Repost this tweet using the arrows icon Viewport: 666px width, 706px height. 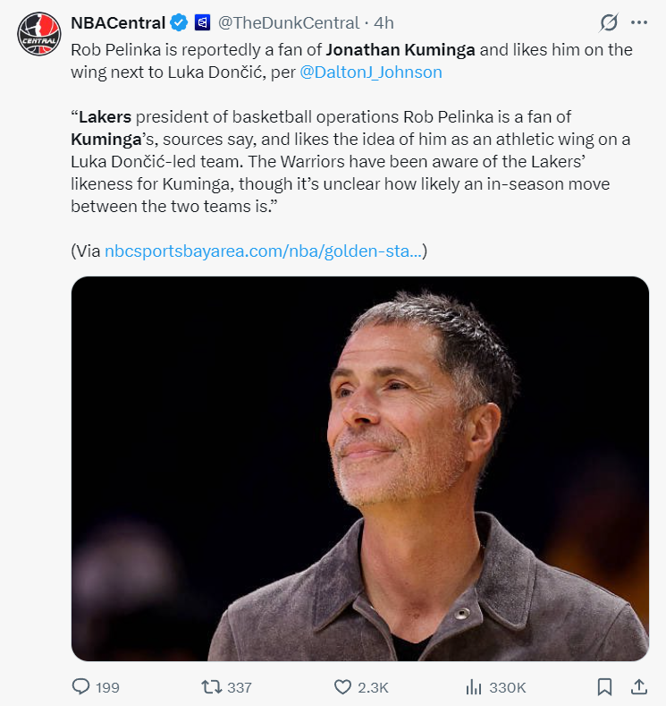pos(211,686)
